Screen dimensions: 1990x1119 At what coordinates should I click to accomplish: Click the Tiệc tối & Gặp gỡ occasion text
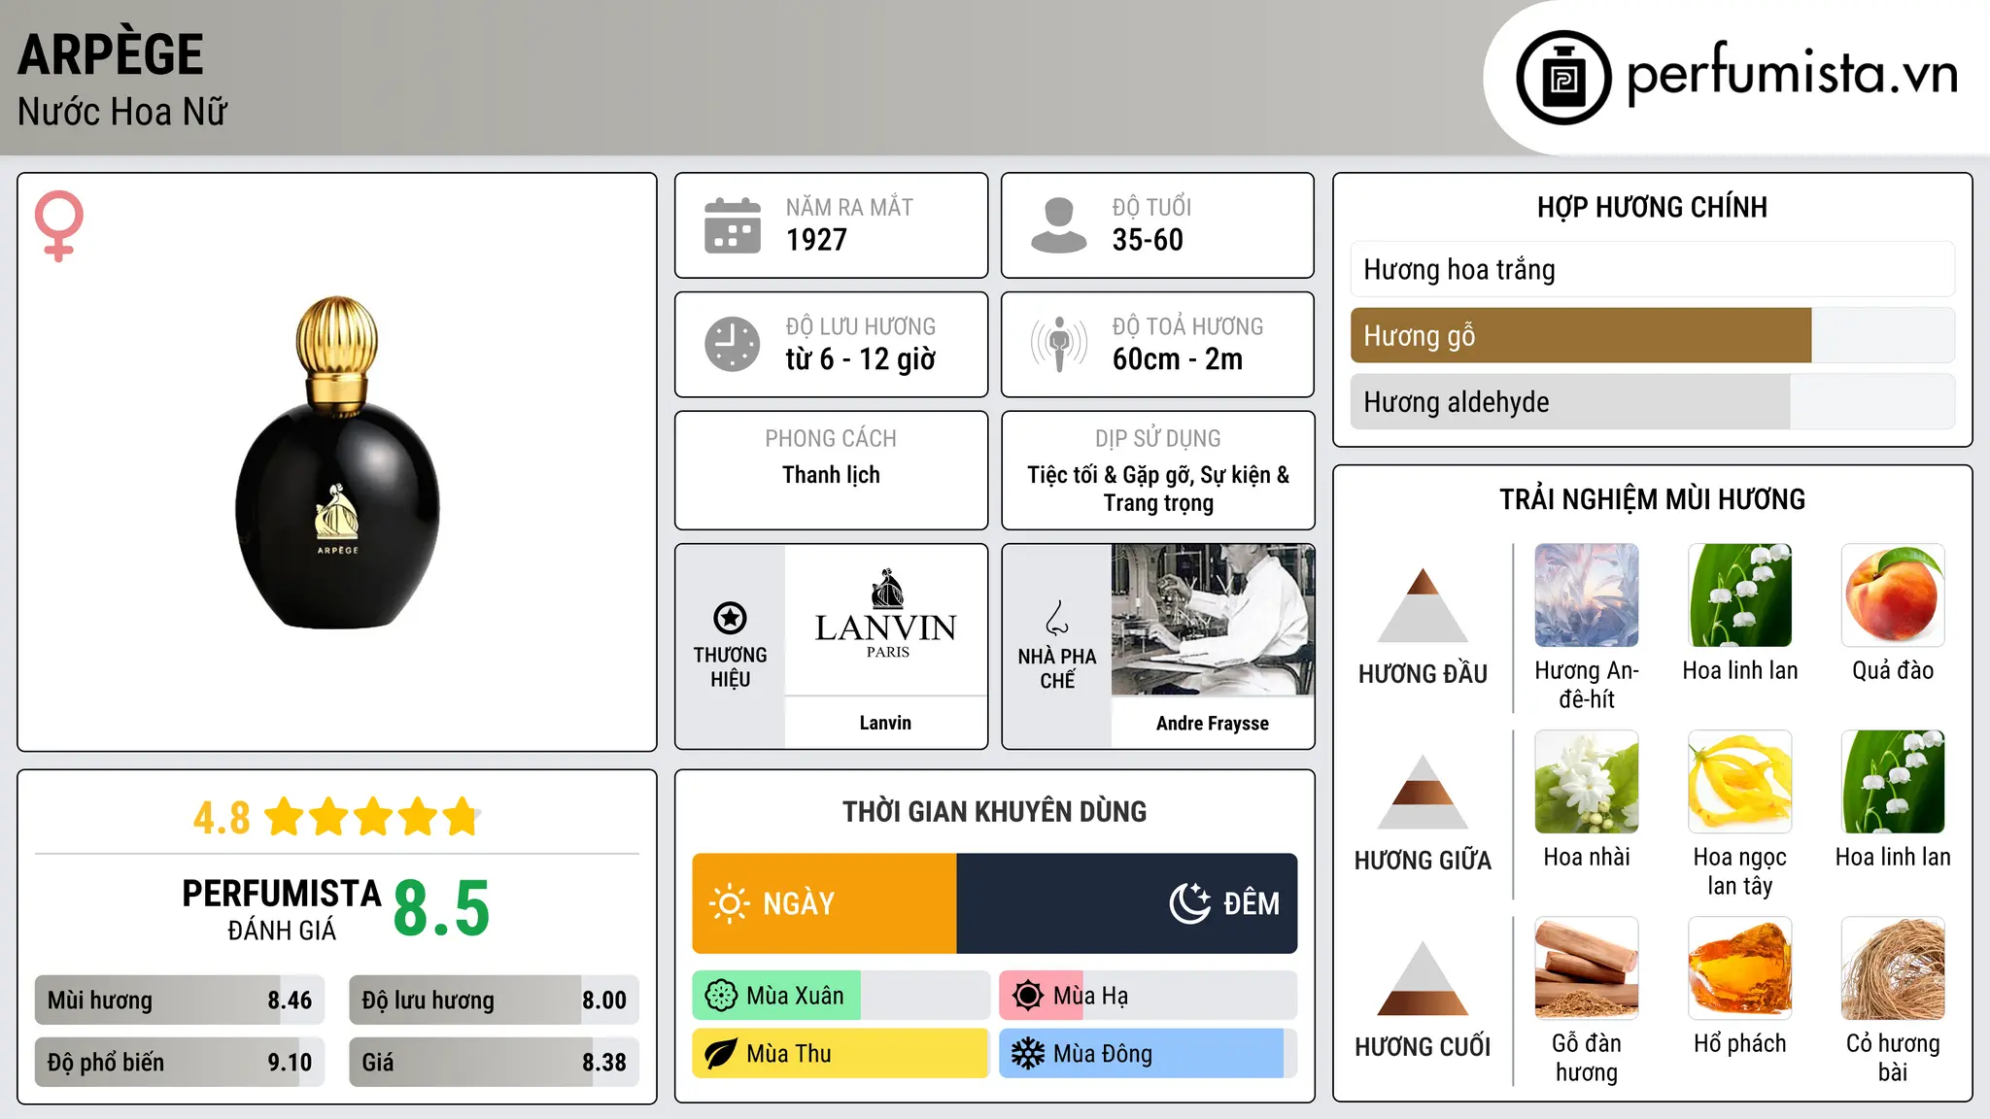coord(1158,489)
